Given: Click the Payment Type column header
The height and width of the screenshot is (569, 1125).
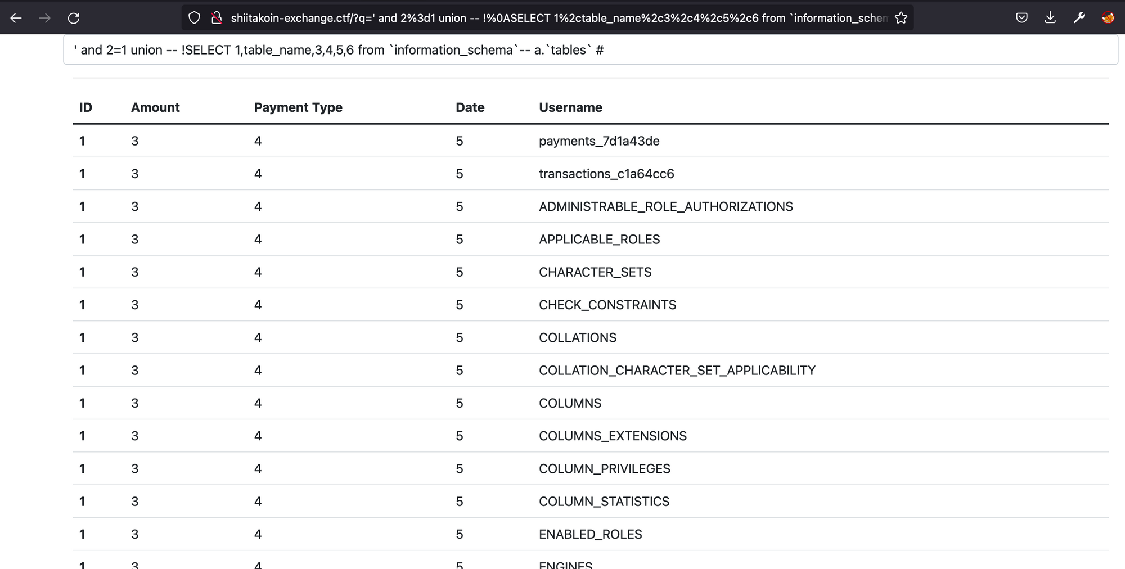Looking at the screenshot, I should coord(298,107).
